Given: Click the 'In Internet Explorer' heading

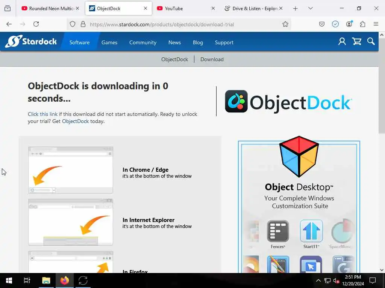Looking at the screenshot, I should click(148, 220).
